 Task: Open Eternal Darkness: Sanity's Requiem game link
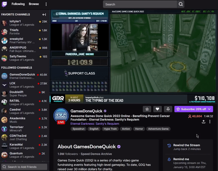tap(95, 124)
